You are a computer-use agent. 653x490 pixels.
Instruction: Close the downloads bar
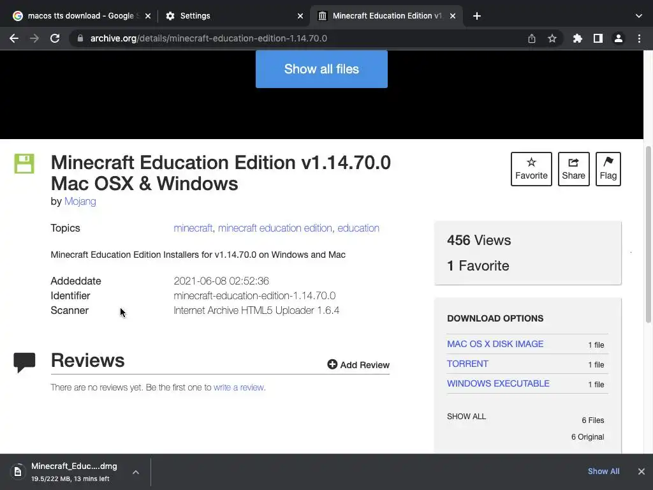642,471
